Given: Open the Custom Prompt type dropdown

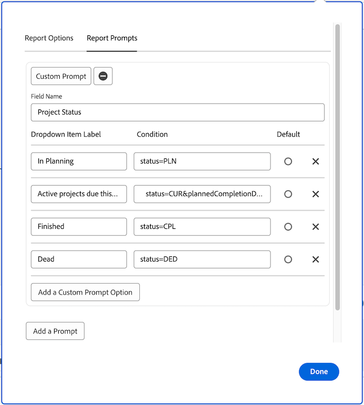Looking at the screenshot, I should pyautogui.click(x=61, y=76).
